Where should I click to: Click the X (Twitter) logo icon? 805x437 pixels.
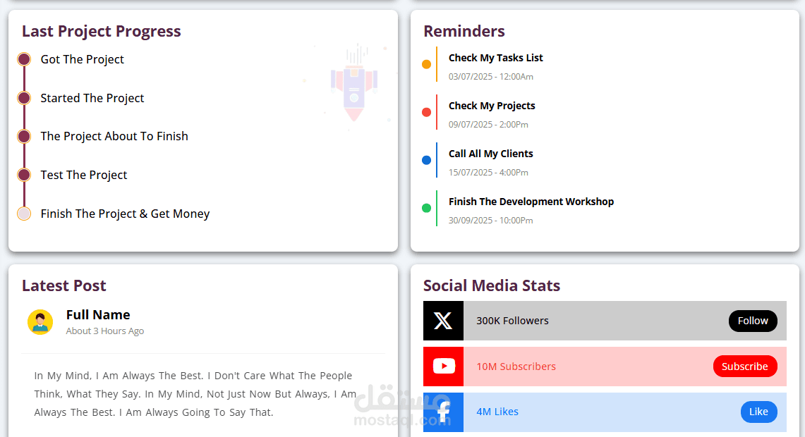pos(443,321)
